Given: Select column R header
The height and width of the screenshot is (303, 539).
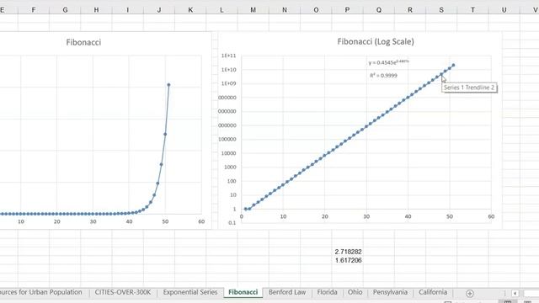Looking at the screenshot, I should (410, 10).
